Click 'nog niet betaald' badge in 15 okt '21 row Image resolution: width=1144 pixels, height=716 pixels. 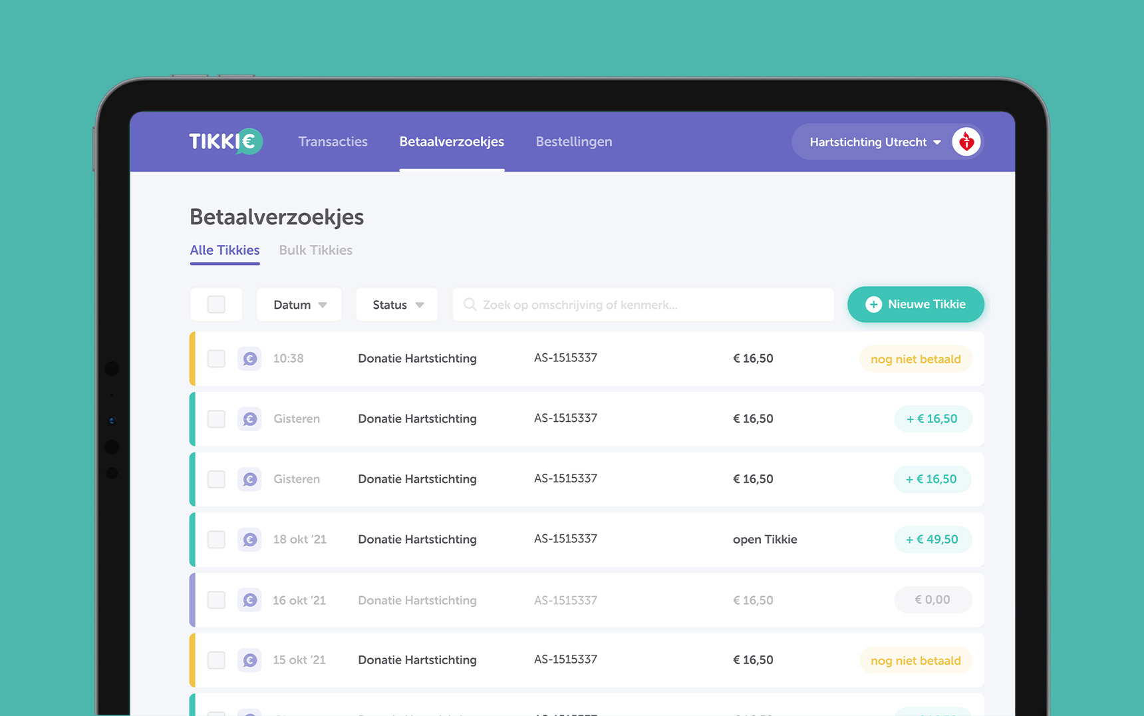(x=916, y=661)
